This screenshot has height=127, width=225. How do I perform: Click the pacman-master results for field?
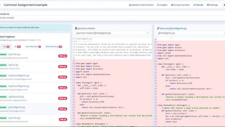coord(112,18)
